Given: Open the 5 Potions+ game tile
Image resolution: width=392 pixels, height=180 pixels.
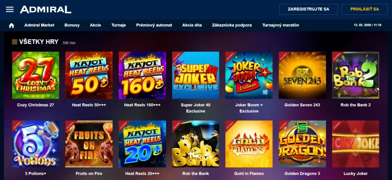Looking at the screenshot, I should click(x=36, y=144).
